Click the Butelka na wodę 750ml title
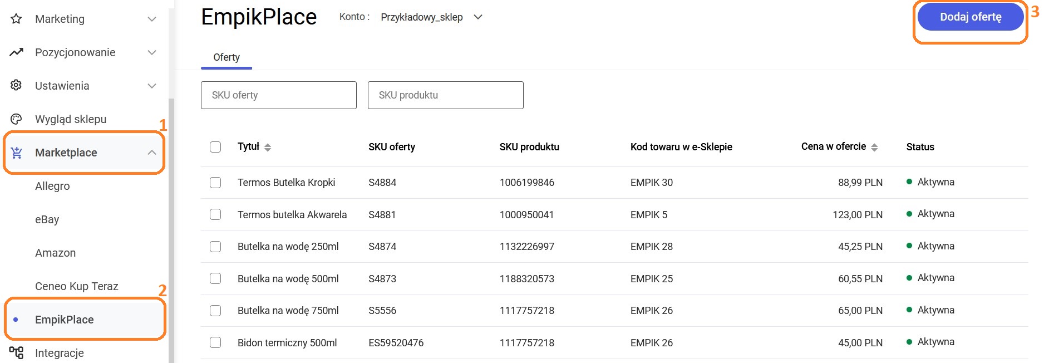 288,311
